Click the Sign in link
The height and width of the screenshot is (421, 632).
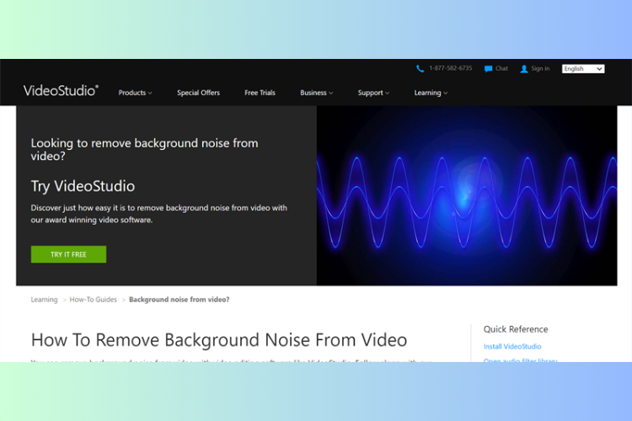click(x=540, y=68)
